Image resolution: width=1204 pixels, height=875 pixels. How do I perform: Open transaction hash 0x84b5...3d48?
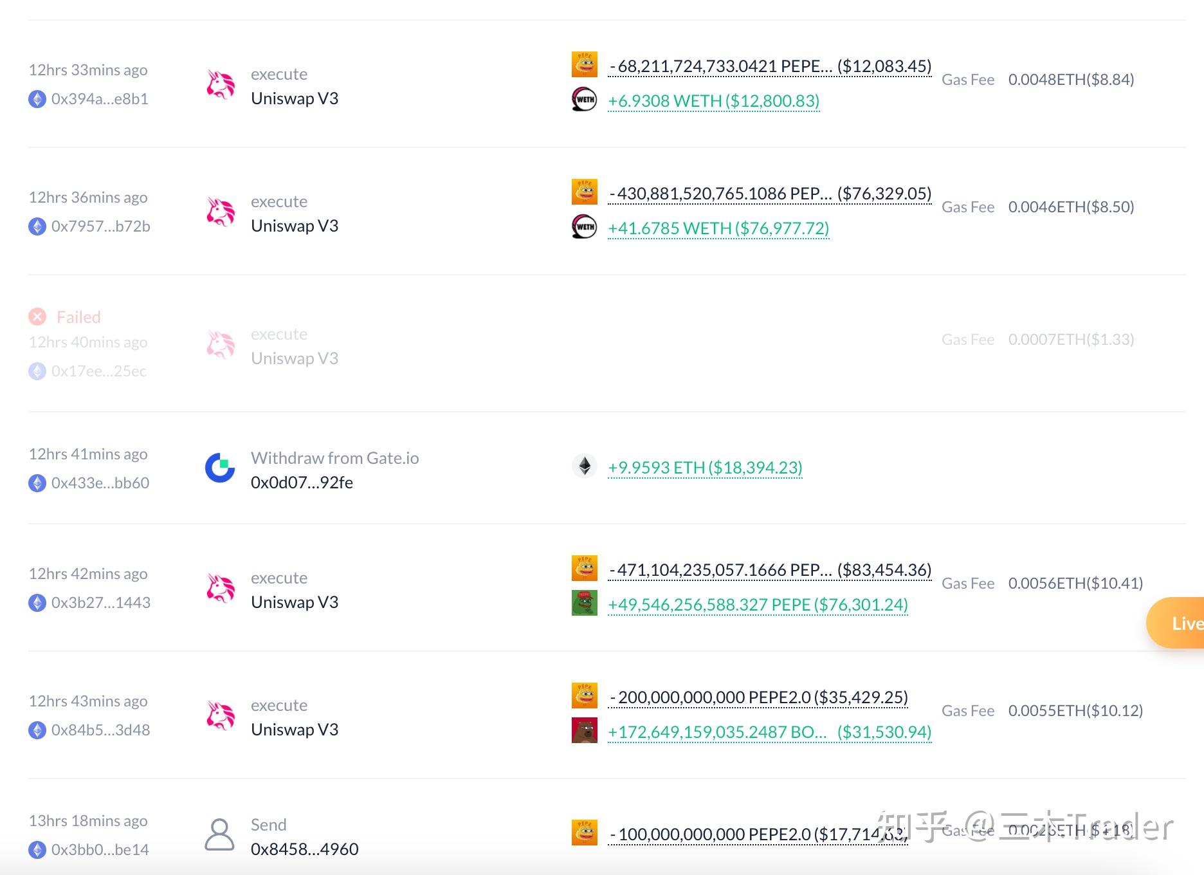(101, 730)
